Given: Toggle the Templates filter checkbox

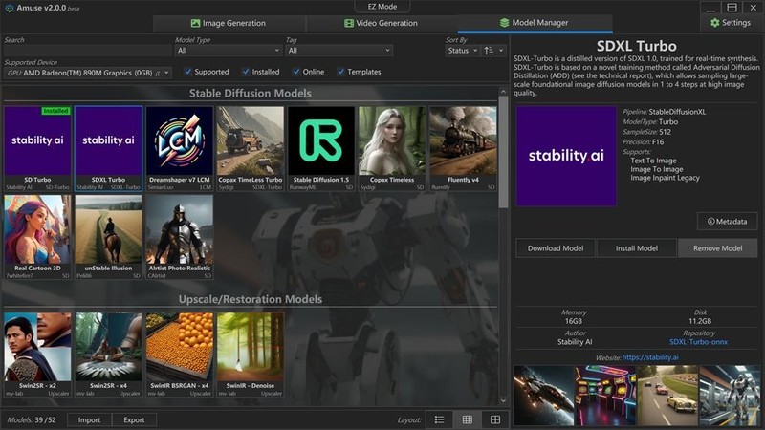Looking at the screenshot, I should 339,72.
